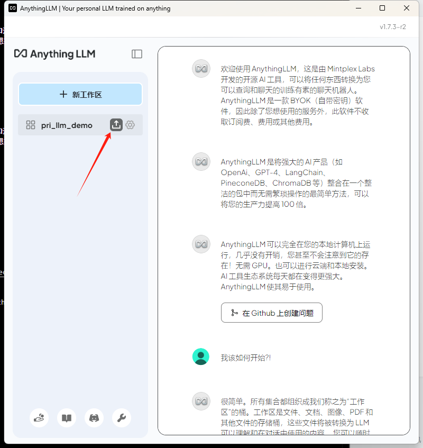Maximize the AnythingLLM window
This screenshot has width=423, height=448.
tap(382, 8)
